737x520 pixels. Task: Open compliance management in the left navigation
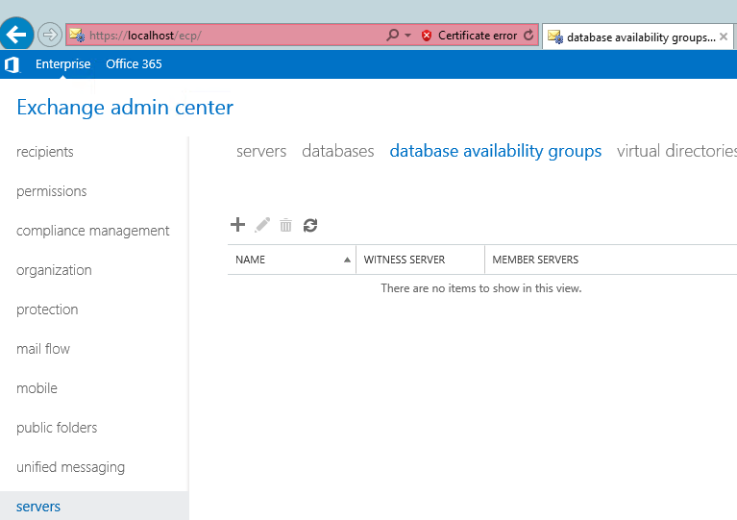tap(93, 231)
